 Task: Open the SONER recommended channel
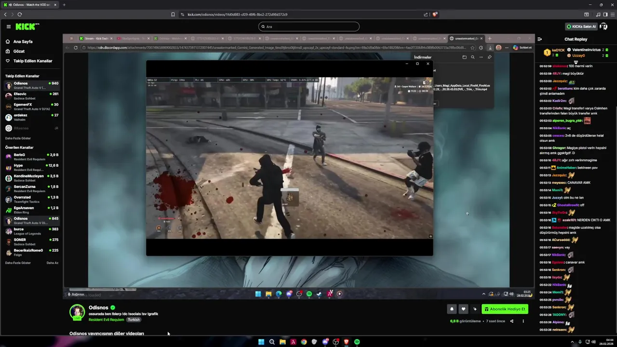point(32,241)
